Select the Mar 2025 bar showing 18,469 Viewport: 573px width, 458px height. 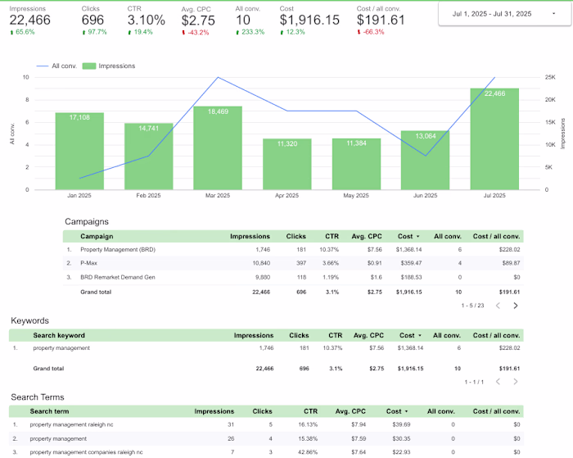click(x=218, y=147)
